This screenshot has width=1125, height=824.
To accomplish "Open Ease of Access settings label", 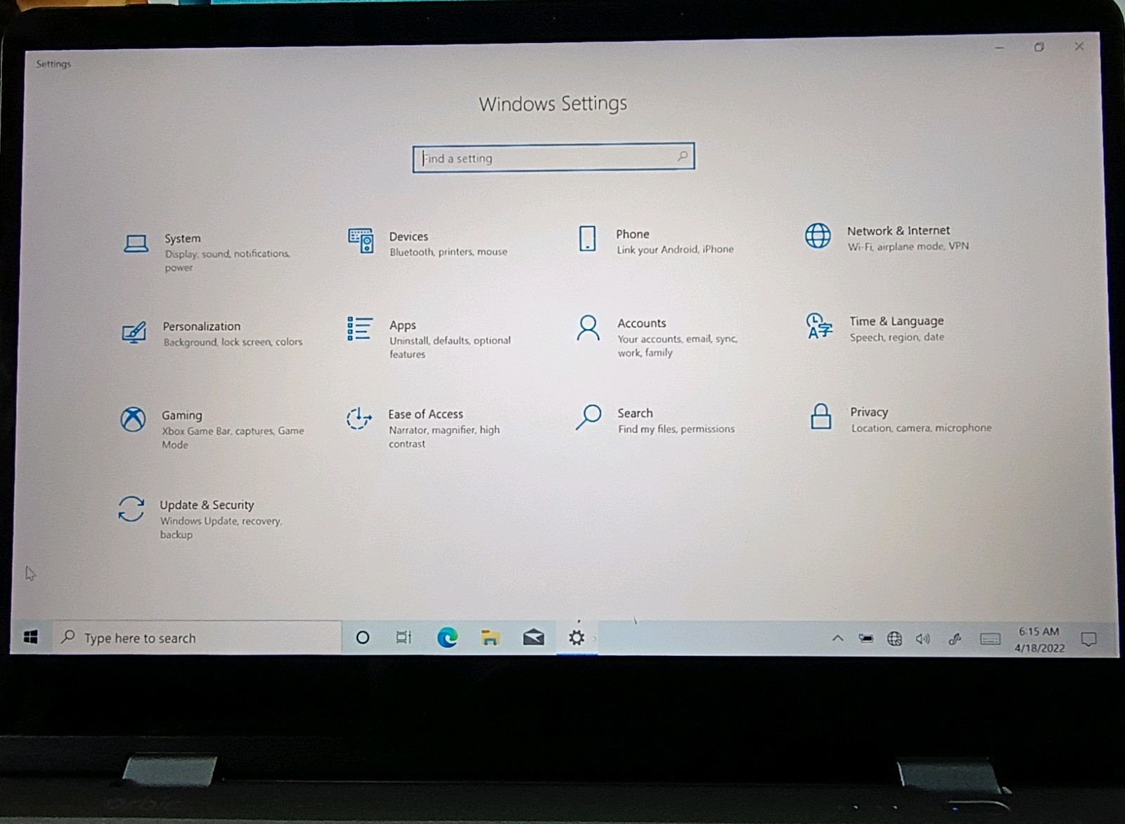I will (x=426, y=414).
